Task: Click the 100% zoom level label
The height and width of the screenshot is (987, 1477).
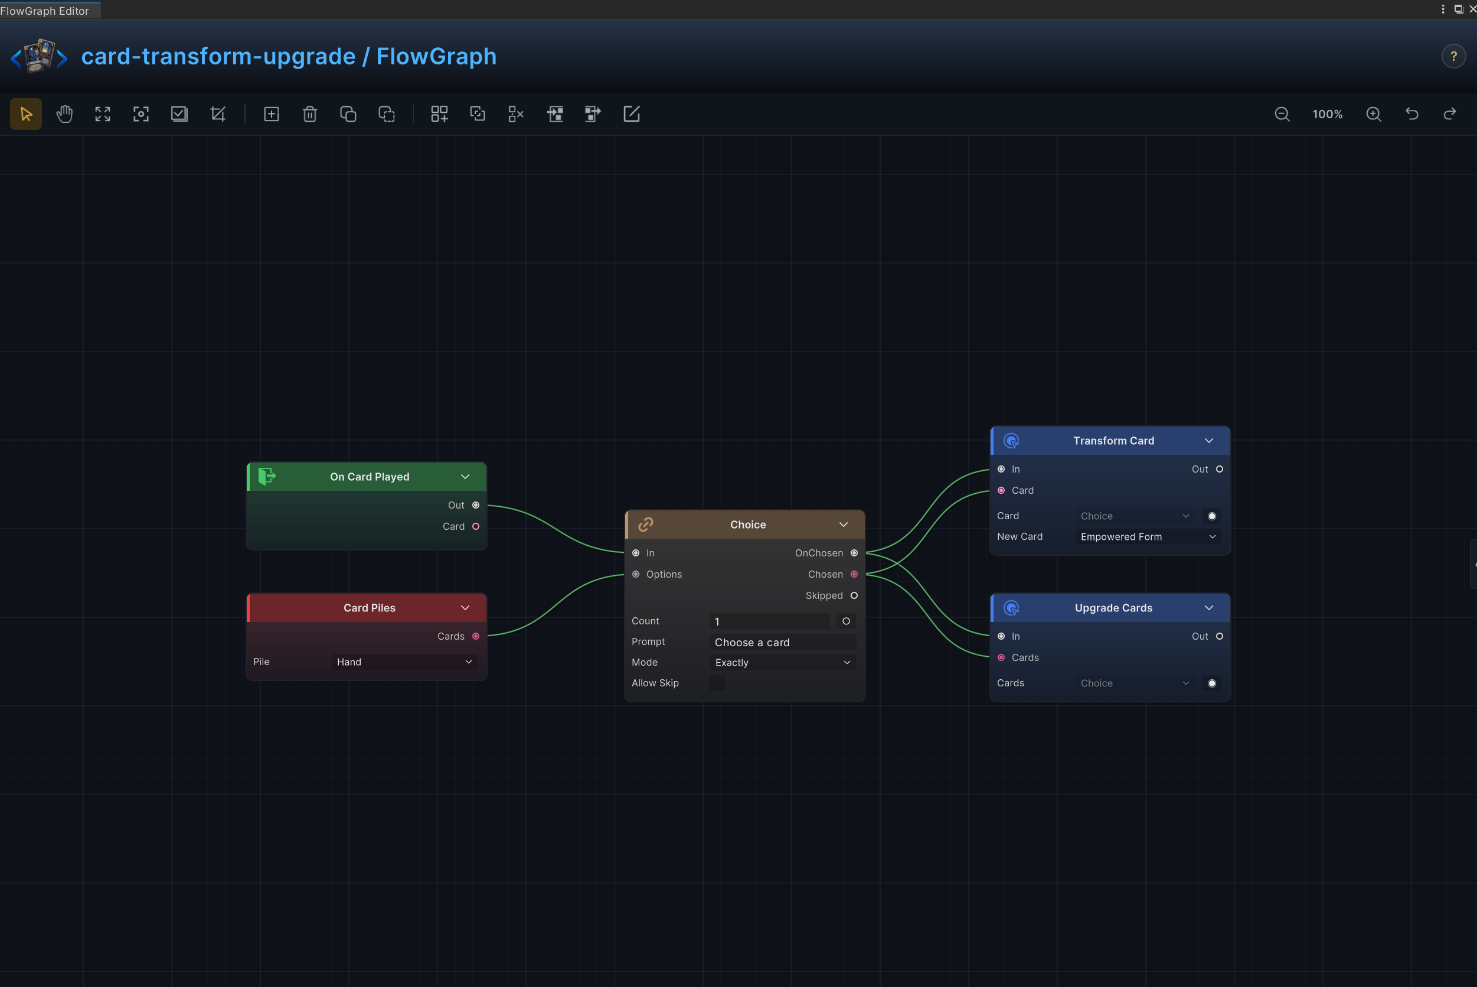Action: (x=1327, y=114)
